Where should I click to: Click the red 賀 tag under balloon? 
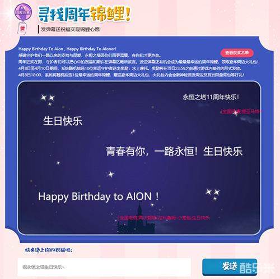[22, 29]
